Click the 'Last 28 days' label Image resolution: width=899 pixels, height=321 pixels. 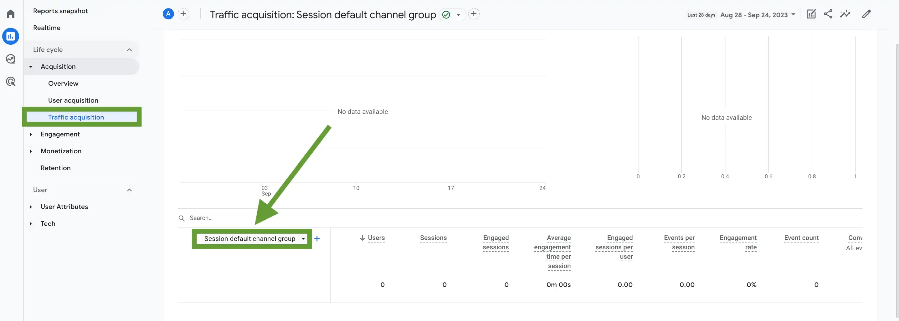[x=701, y=15]
